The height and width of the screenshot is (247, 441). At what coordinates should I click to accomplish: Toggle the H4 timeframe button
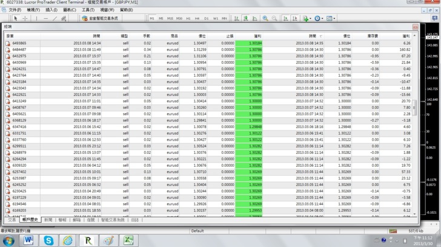click(x=197, y=18)
